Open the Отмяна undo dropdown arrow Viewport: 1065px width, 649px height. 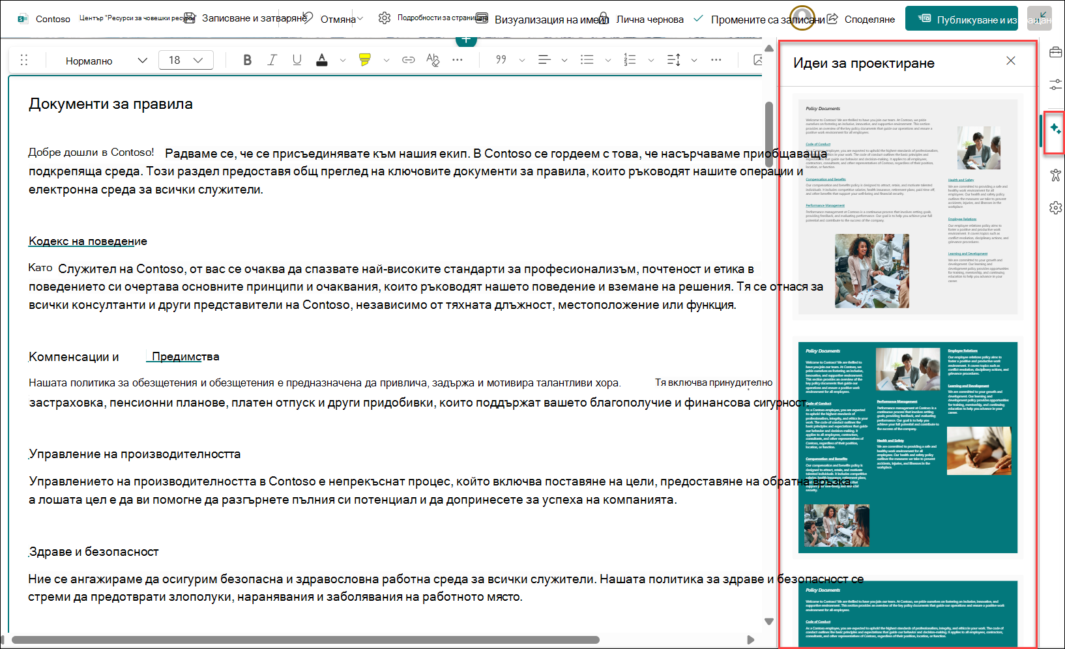(x=360, y=19)
